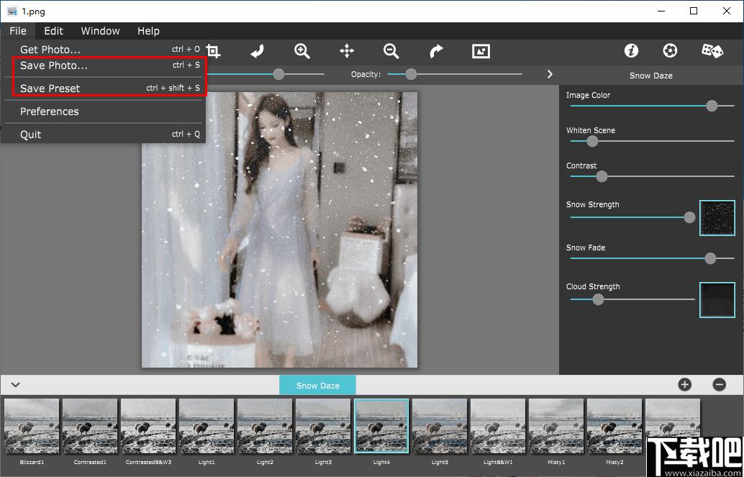744x477 pixels.
Task: Open the Window menu
Action: pyautogui.click(x=100, y=31)
